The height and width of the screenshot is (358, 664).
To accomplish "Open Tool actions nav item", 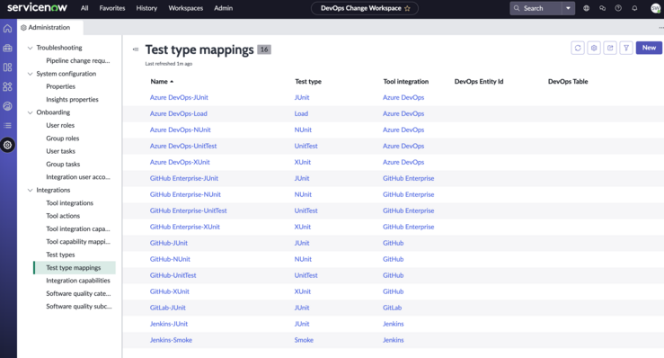I will (x=63, y=216).
